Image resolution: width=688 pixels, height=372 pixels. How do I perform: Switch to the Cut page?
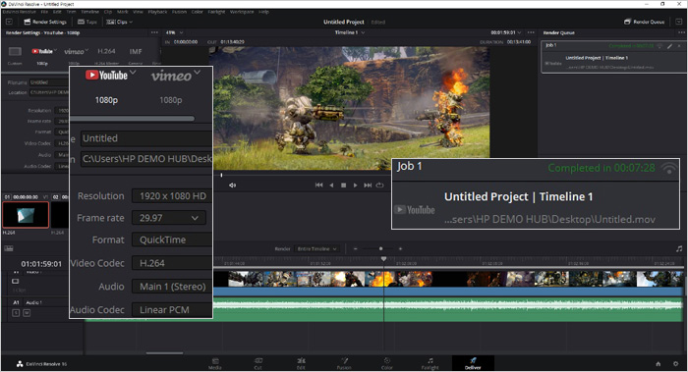[x=258, y=364]
